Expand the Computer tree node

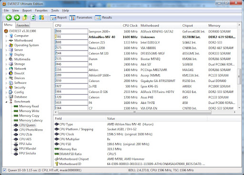[x=6, y=36]
